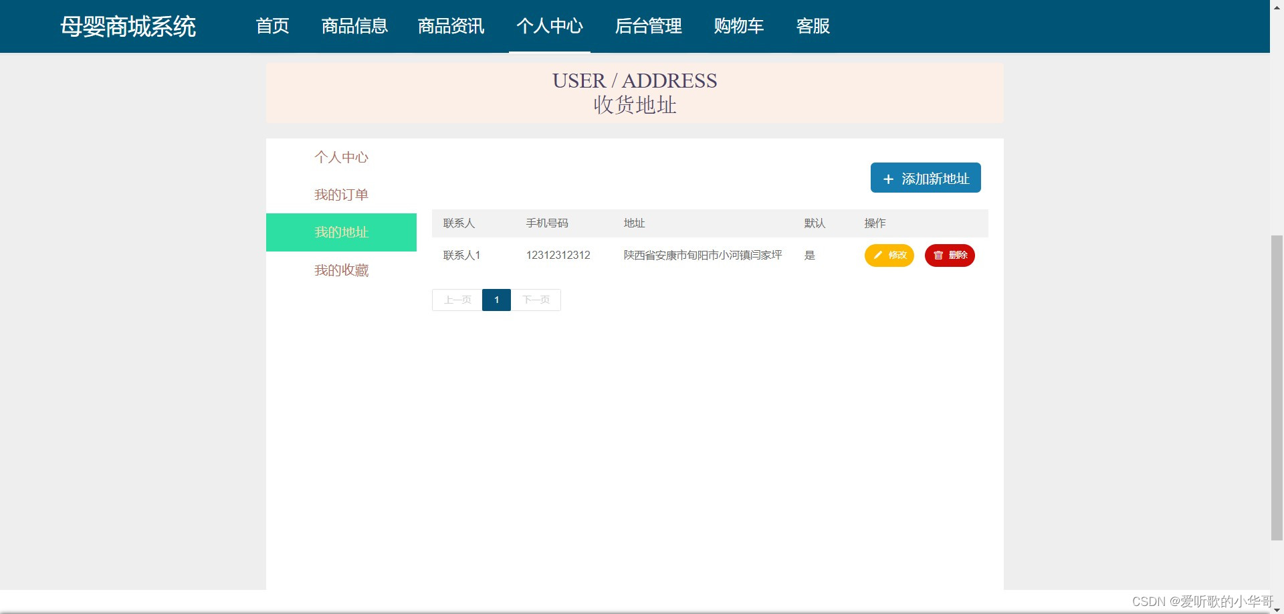The image size is (1284, 614).
Task: Open 购物车 from the top menu
Action: (738, 26)
